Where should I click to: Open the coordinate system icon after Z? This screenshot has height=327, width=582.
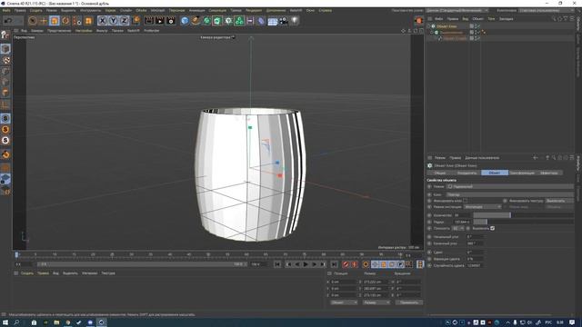point(136,20)
